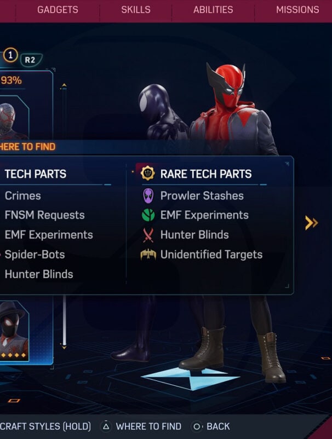Select the Spider-Bots entry under Tech Parts
Image resolution: width=332 pixels, height=439 pixels.
click(x=35, y=255)
